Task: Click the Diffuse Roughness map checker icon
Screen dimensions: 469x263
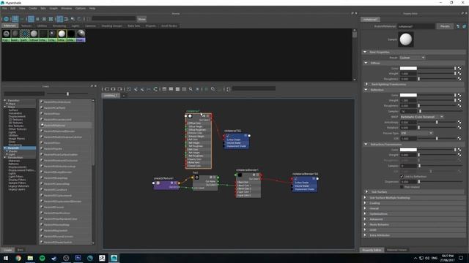Action: click(x=459, y=79)
